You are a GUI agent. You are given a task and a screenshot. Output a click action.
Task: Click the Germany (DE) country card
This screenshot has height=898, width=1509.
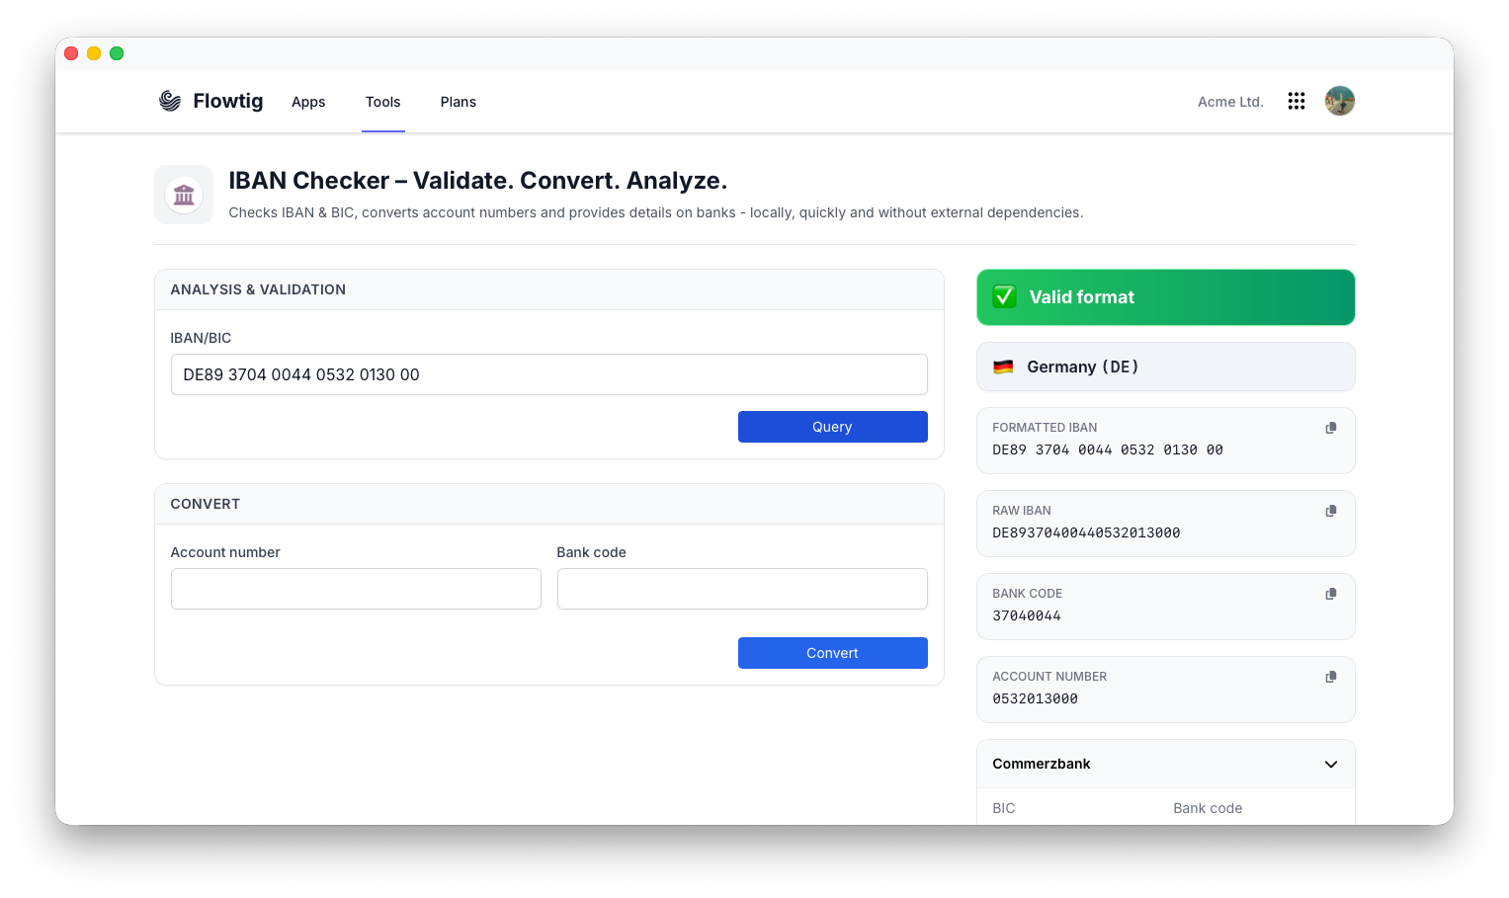[1166, 367]
